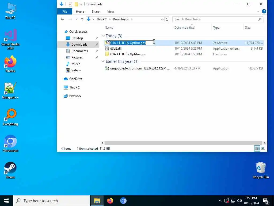The height and width of the screenshot is (206, 274).
Task: Show hidden system tray icons
Action: [220, 201]
